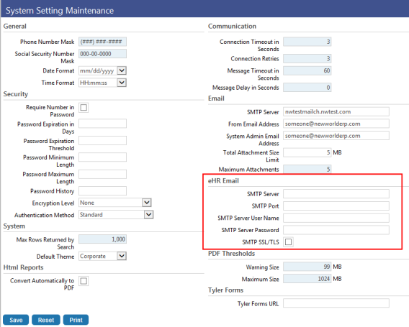This screenshot has height=327, width=409.
Task: Open the Default Theme dropdown
Action: click(x=102, y=256)
